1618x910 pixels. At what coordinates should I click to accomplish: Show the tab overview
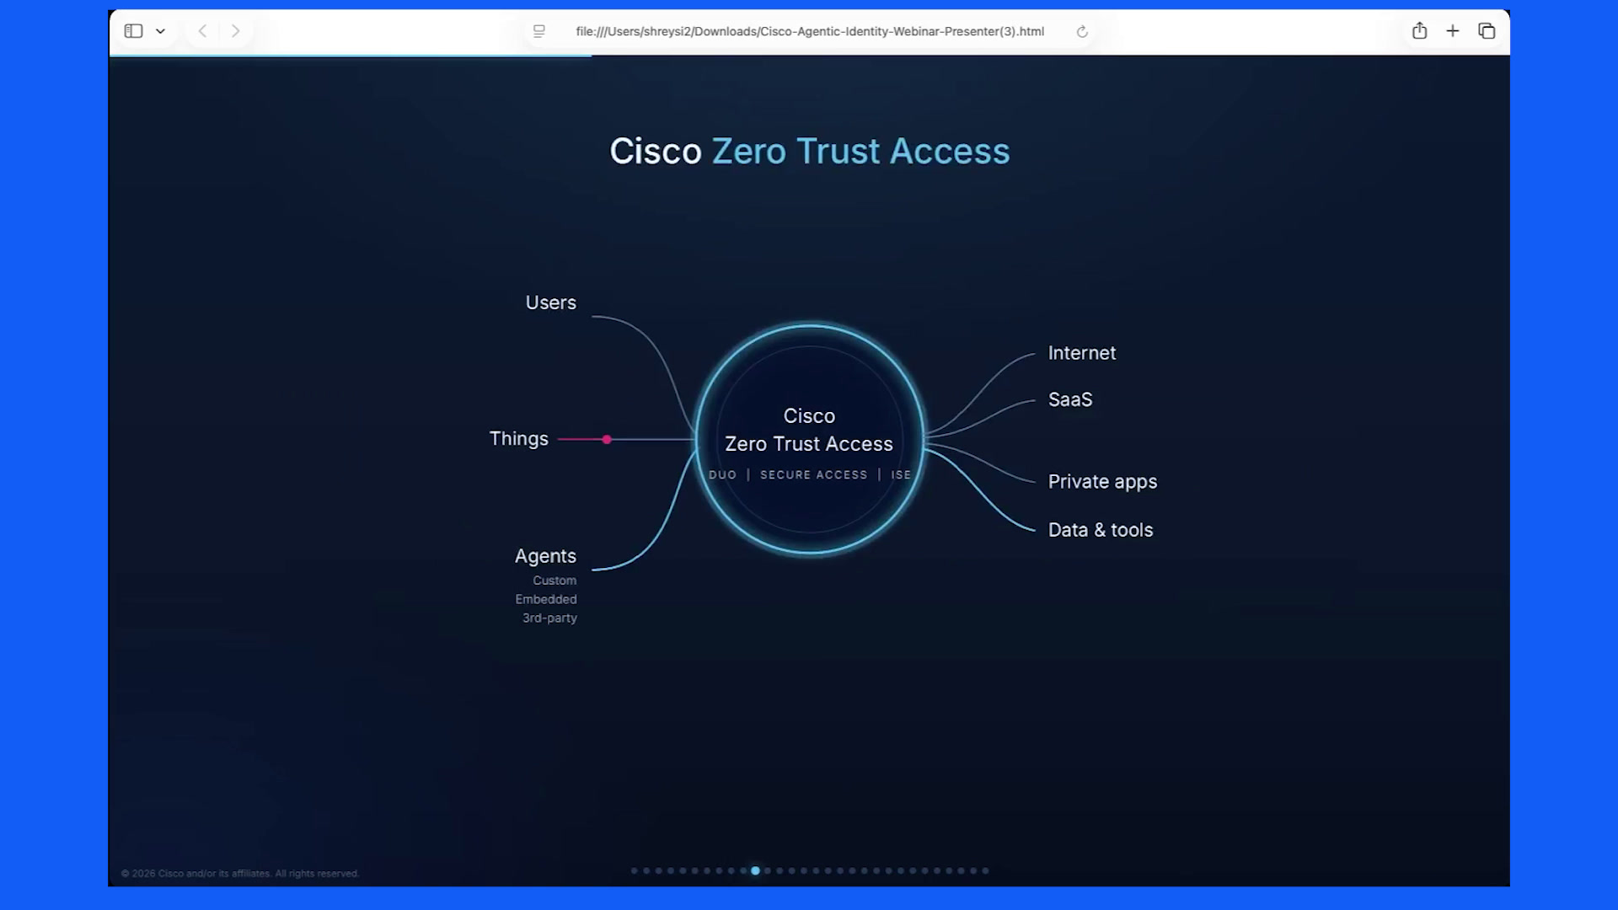tap(1487, 31)
